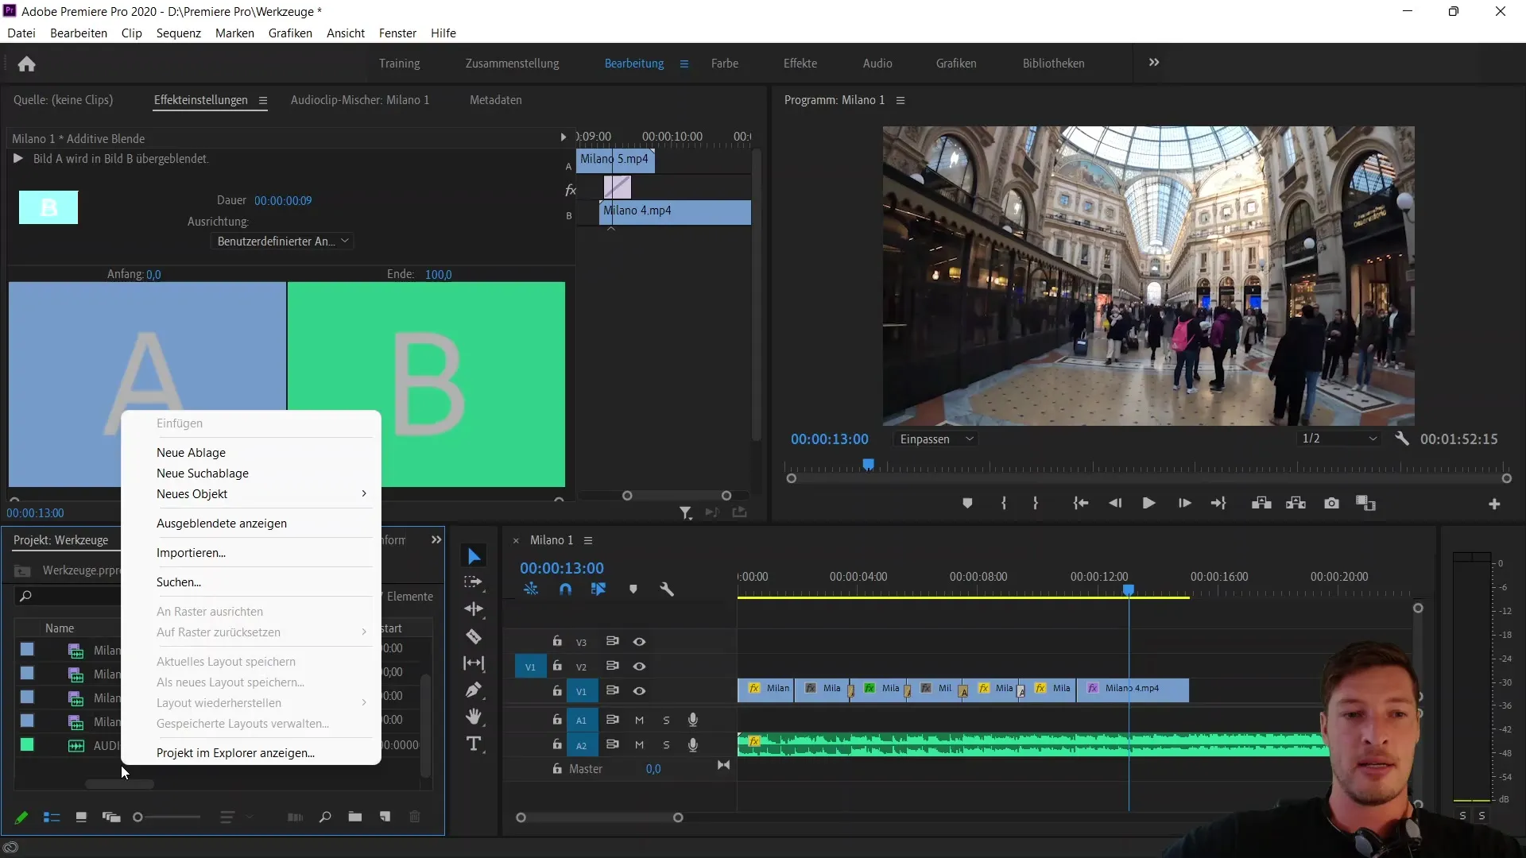Viewport: 1526px width, 858px height.
Task: Mute audio track A1
Action: [639, 721]
